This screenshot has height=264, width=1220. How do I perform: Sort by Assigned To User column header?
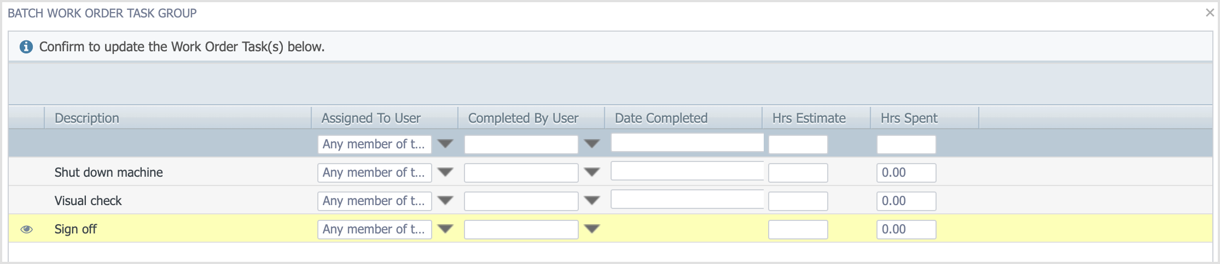pyautogui.click(x=385, y=118)
